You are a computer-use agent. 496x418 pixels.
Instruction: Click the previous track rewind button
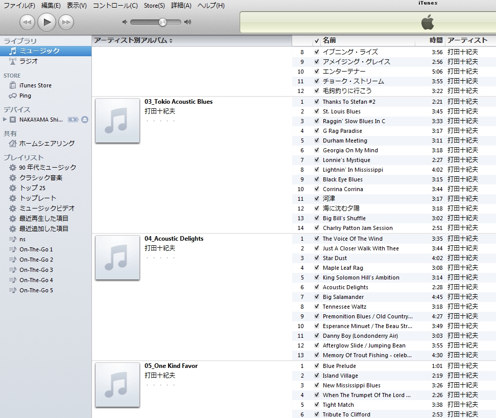coord(27,22)
